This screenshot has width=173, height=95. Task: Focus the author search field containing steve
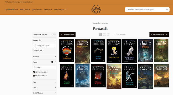point(44,68)
